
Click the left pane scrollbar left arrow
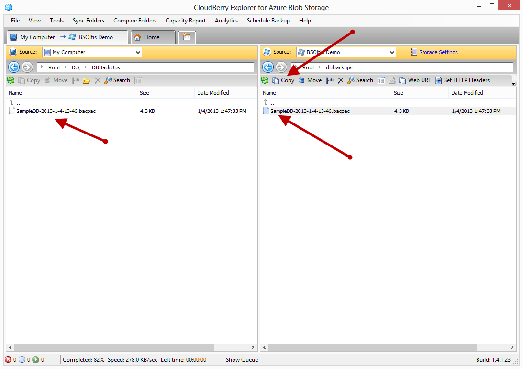point(11,347)
